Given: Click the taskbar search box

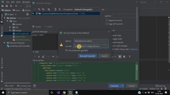Looking at the screenshot, I should pos(27,93).
